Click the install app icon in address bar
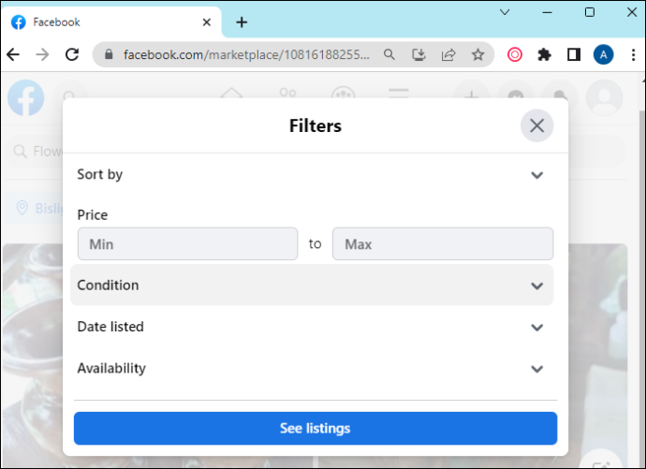The width and height of the screenshot is (646, 469). [x=418, y=54]
